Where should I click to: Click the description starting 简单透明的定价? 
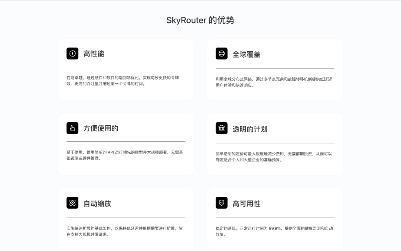pos(274,157)
